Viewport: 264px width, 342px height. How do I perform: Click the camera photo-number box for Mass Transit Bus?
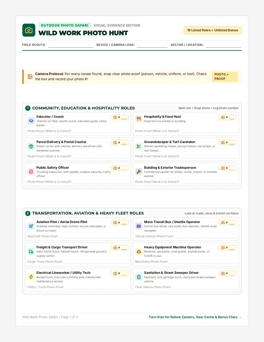pyautogui.click(x=227, y=222)
